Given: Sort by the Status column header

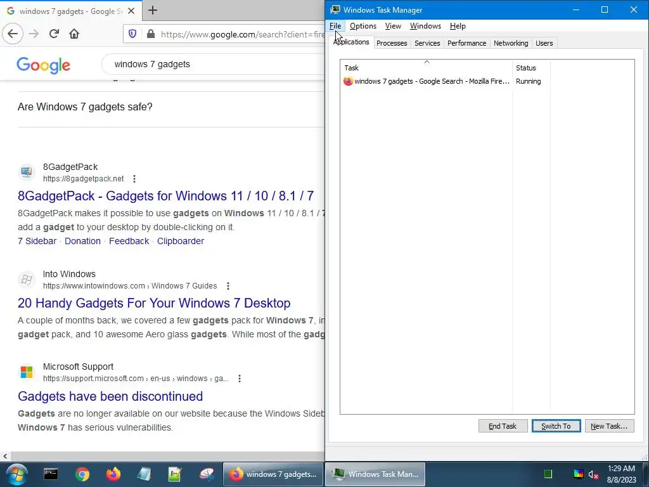Looking at the screenshot, I should pyautogui.click(x=532, y=67).
